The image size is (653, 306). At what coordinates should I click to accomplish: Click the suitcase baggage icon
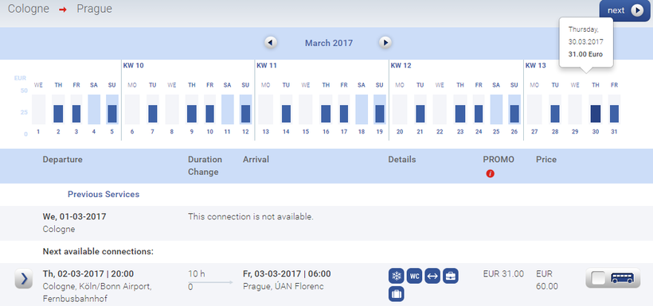(x=396, y=294)
